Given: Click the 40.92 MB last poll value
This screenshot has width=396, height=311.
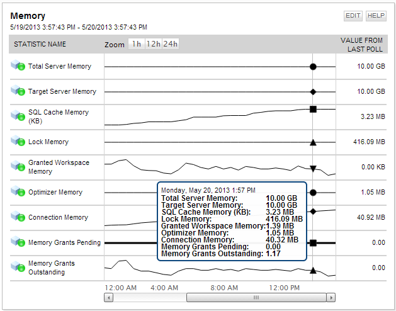Looking at the screenshot, I should coord(371,217).
